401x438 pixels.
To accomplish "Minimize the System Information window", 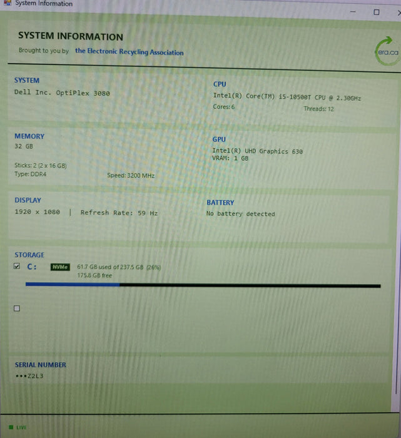I will (x=353, y=12).
